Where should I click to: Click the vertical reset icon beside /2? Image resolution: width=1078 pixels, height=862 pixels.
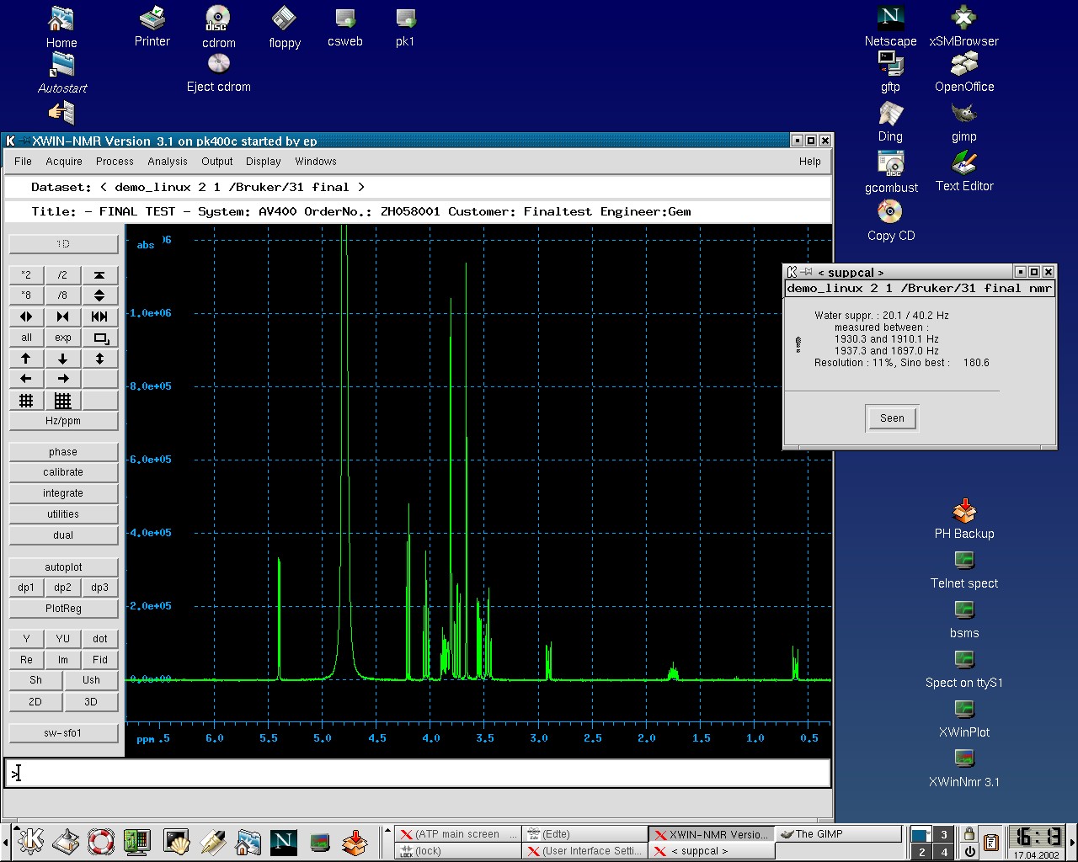click(99, 275)
